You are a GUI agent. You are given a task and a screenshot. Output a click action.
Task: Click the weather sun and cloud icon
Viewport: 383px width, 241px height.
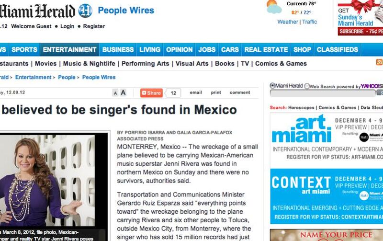click(274, 7)
